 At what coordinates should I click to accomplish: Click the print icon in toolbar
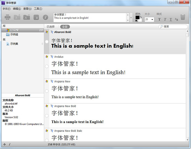tap(8, 18)
